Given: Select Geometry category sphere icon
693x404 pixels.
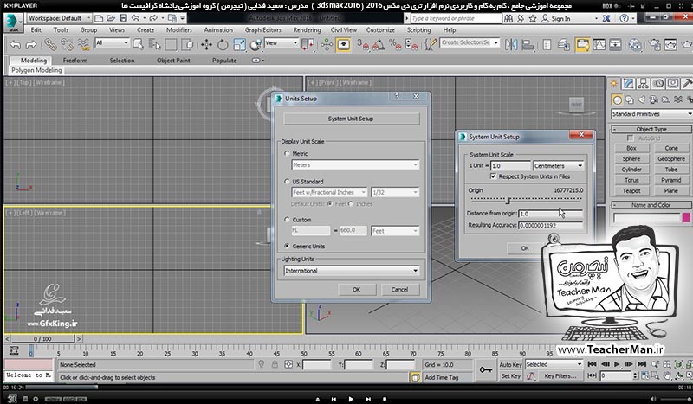Looking at the screenshot, I should (617, 99).
